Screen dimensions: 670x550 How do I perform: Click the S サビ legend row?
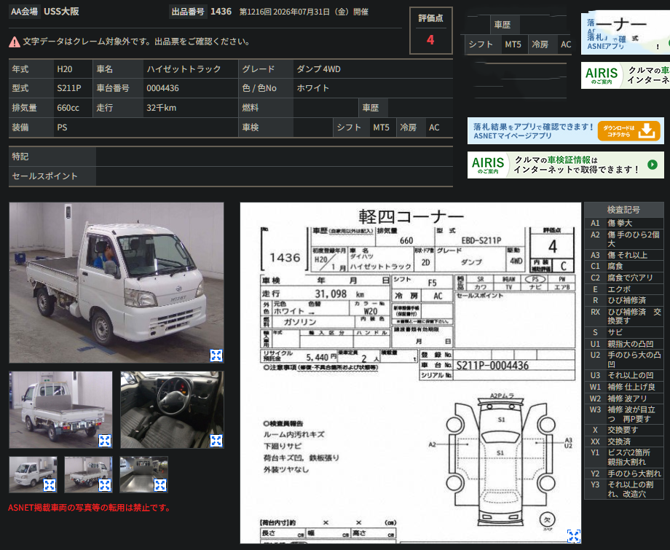tap(623, 332)
